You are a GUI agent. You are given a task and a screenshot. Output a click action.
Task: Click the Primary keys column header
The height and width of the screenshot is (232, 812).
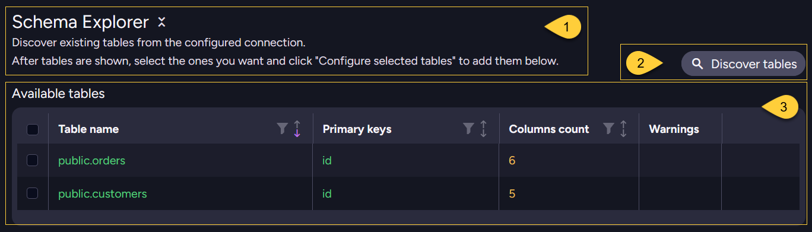357,129
